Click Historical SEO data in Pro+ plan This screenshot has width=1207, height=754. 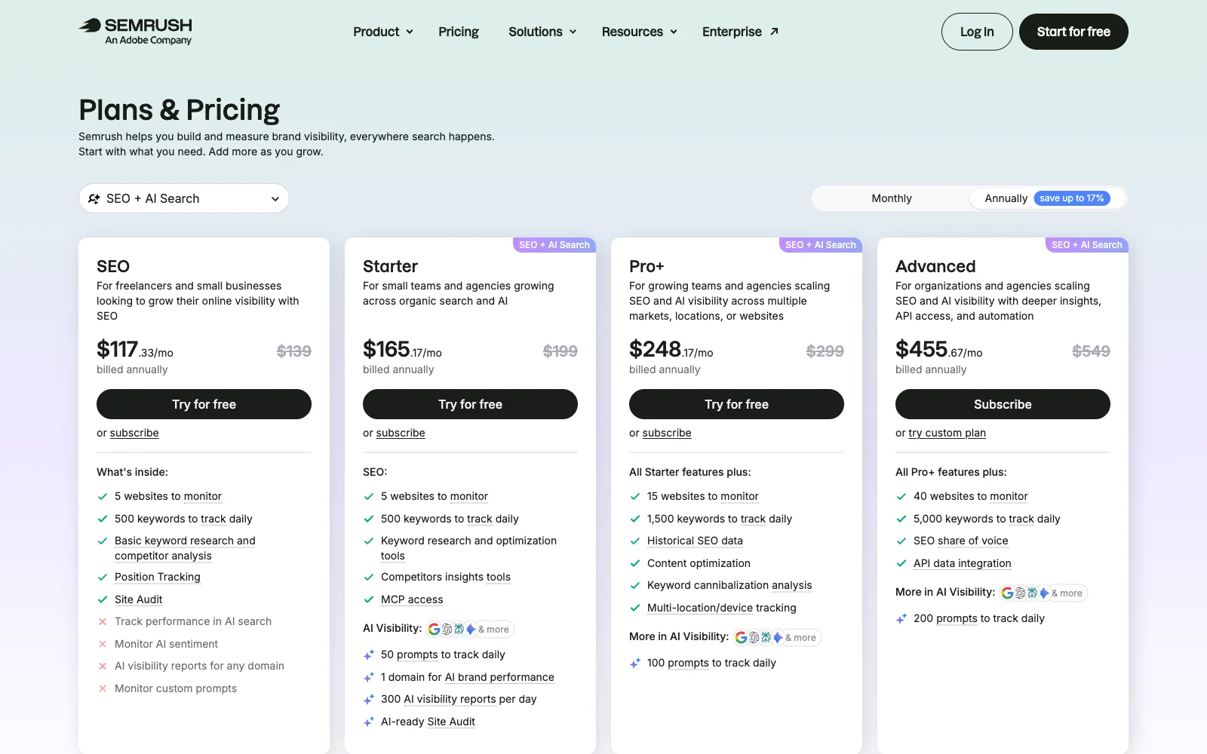click(x=695, y=541)
